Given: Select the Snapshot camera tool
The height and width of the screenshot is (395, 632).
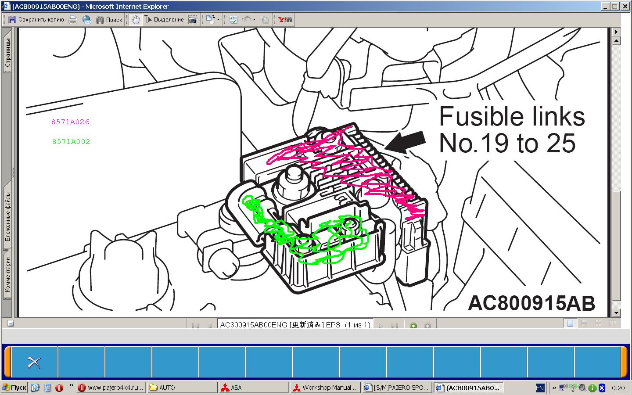Looking at the screenshot, I should click(x=192, y=20).
